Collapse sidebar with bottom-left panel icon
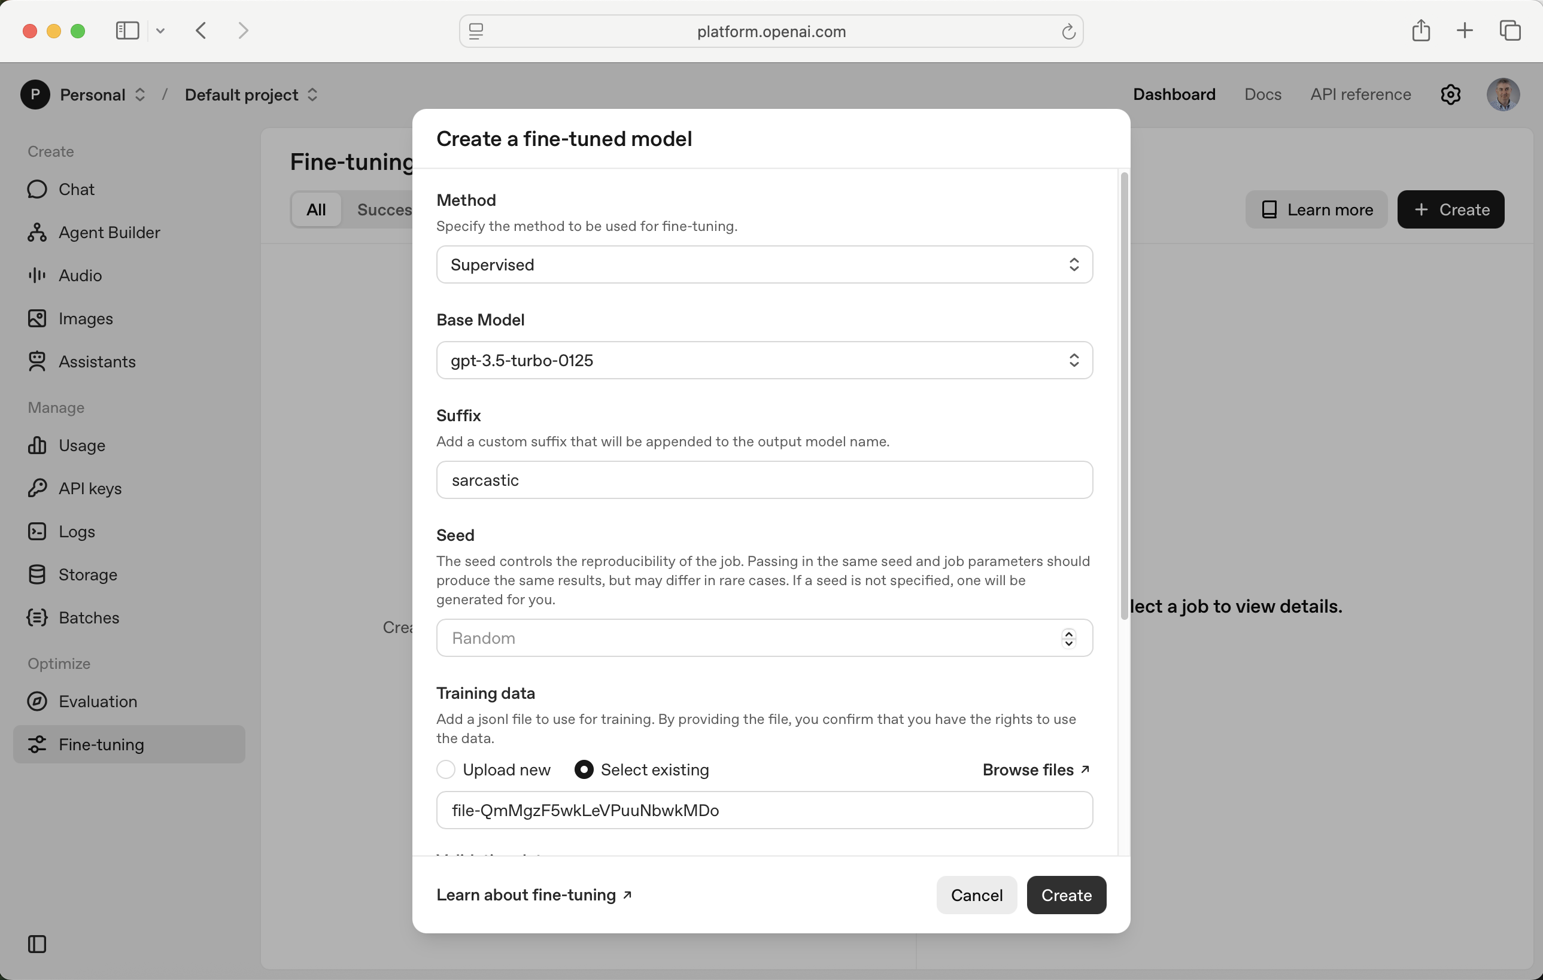The width and height of the screenshot is (1543, 980). click(x=37, y=944)
